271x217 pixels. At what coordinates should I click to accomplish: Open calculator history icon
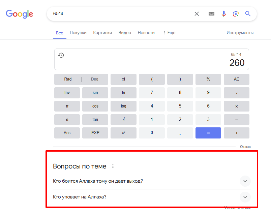coord(61,55)
